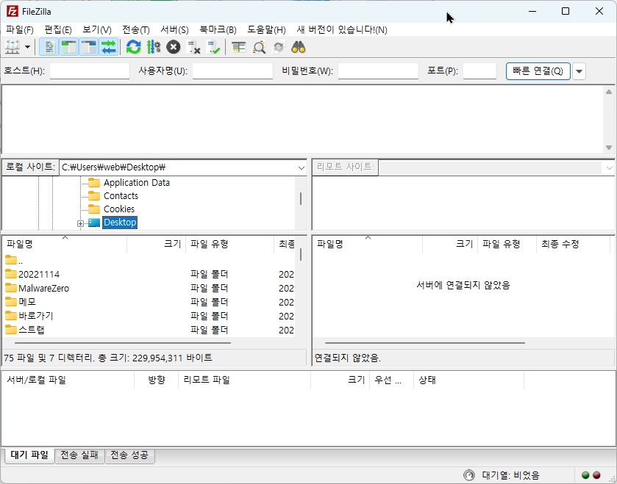Toggle directory comparison icon
The width and height of the screenshot is (617, 484).
click(x=259, y=48)
